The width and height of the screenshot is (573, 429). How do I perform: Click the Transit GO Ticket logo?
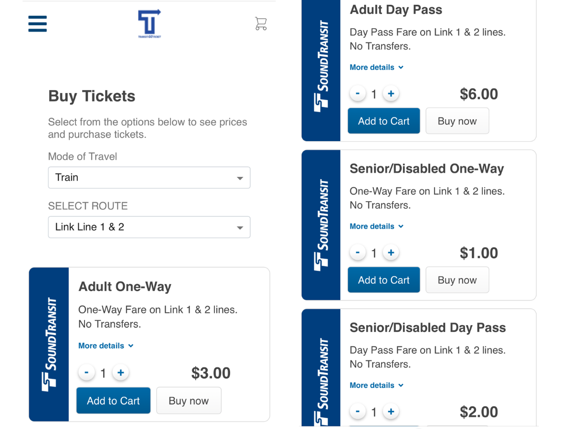tap(149, 23)
